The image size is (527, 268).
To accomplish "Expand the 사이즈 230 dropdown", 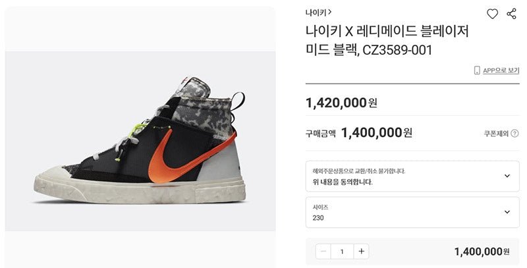I will [412, 212].
